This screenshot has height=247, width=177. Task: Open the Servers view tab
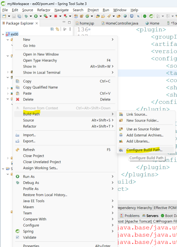tap(150, 216)
